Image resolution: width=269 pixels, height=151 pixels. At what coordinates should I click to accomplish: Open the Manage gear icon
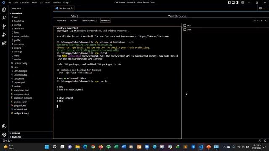click(4, 135)
